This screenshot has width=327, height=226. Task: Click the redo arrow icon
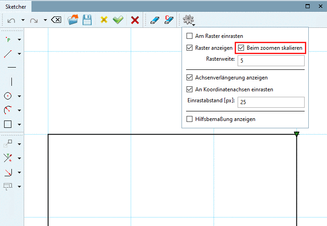pyautogui.click(x=34, y=20)
